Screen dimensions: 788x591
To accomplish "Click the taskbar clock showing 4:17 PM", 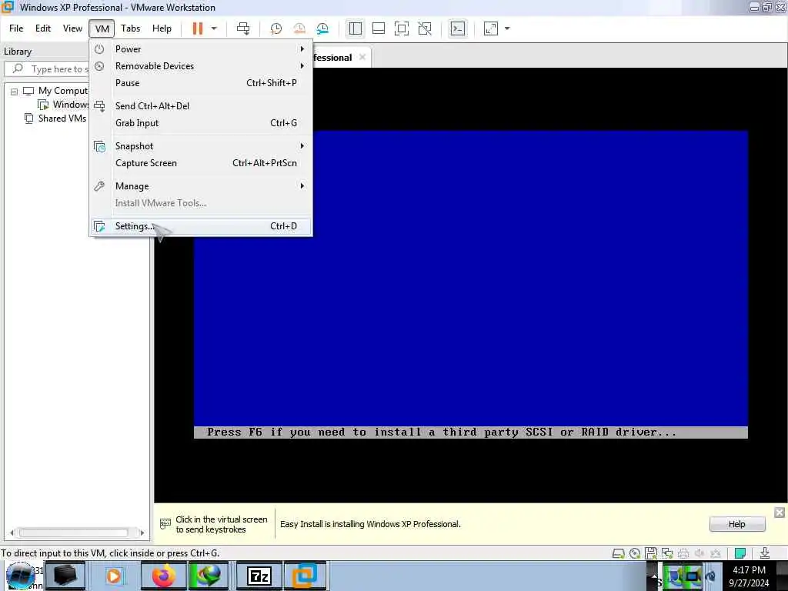I will click(x=749, y=576).
